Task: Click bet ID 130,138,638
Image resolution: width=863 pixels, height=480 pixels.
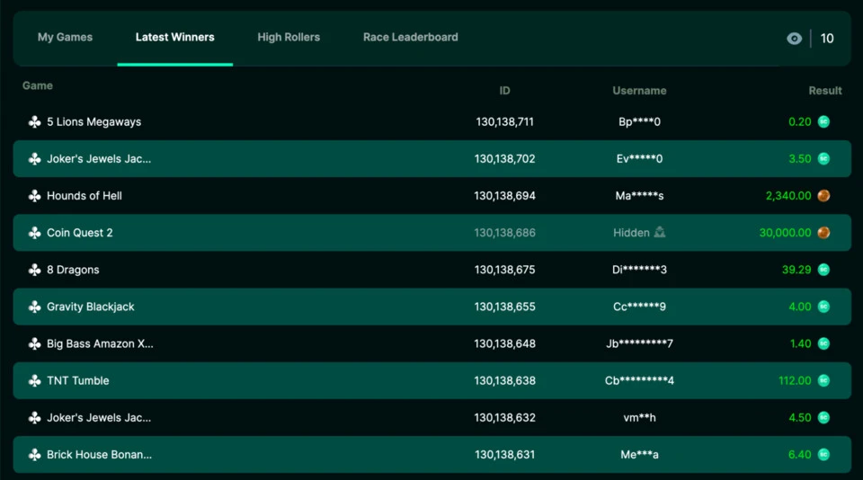Action: point(504,380)
